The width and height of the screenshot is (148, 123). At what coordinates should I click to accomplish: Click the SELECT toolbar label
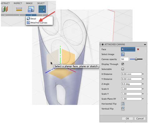click(x=41, y=3)
